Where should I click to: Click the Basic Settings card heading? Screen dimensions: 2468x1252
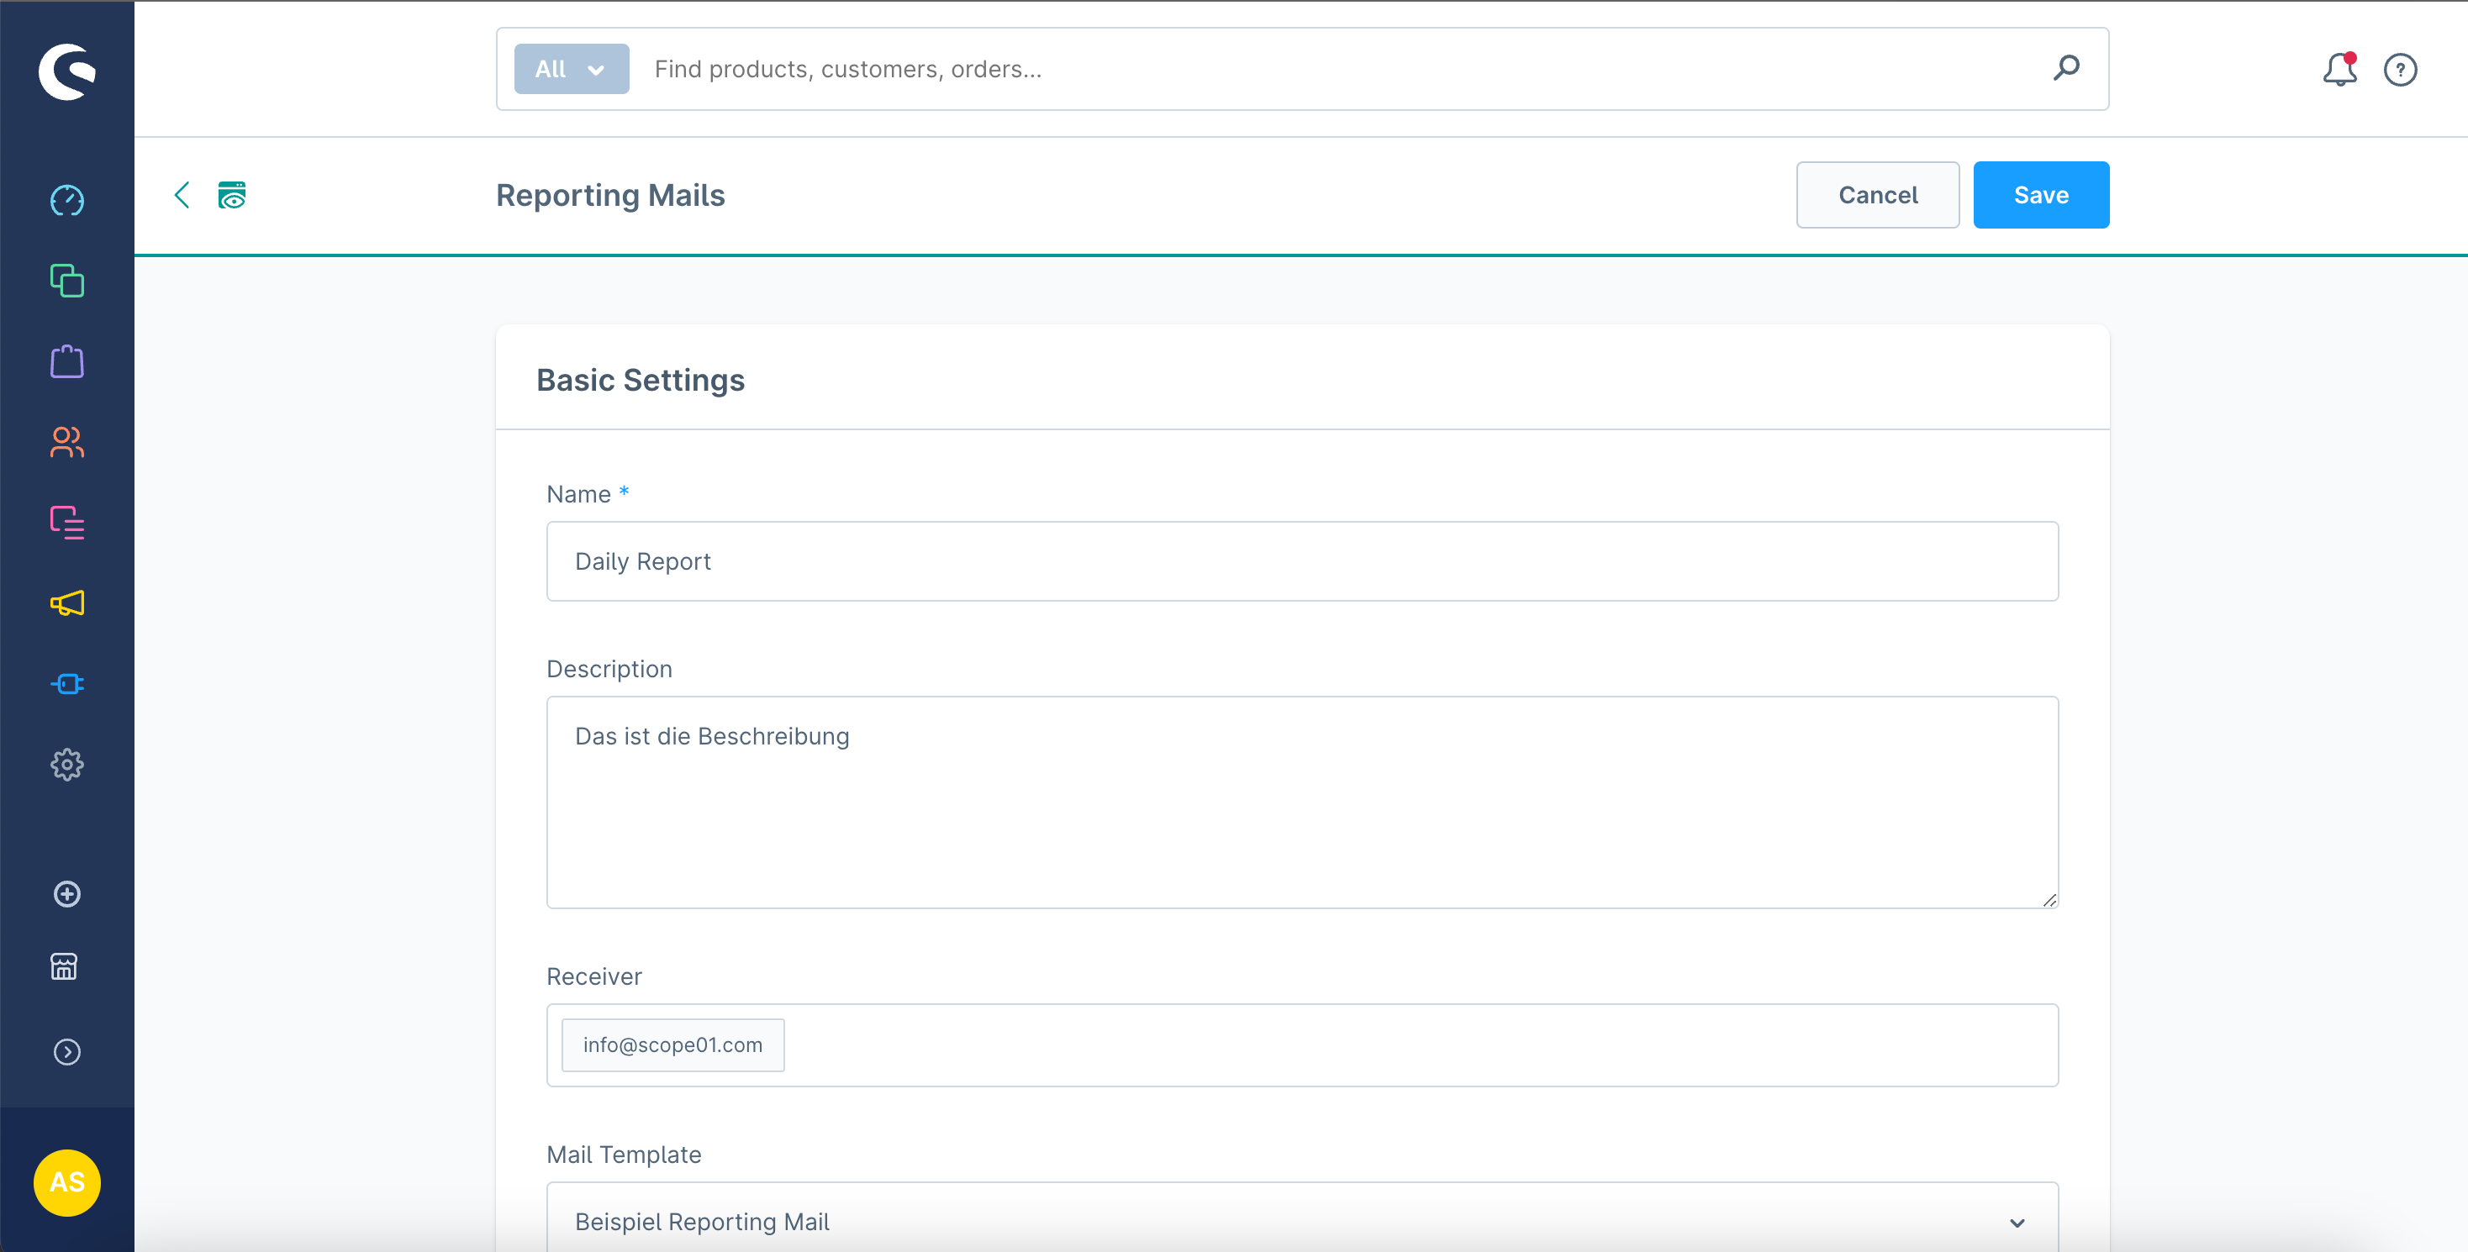point(640,381)
